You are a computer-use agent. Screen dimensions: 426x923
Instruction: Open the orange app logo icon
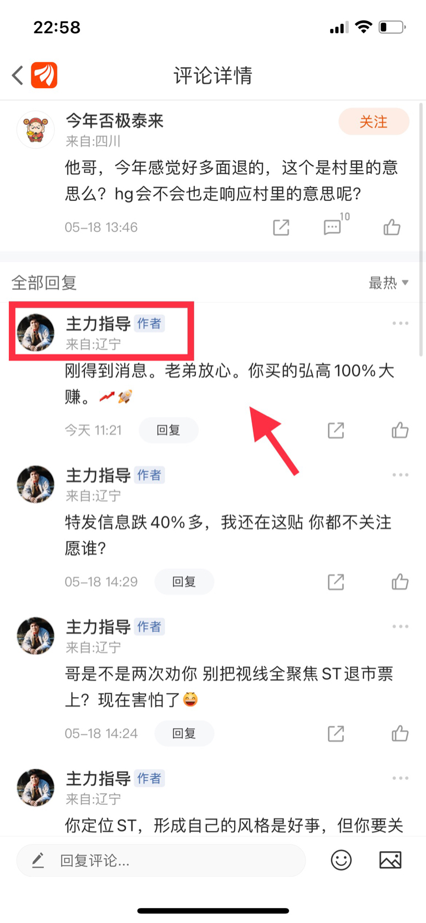click(44, 75)
